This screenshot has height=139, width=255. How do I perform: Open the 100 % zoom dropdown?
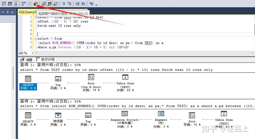point(32,53)
